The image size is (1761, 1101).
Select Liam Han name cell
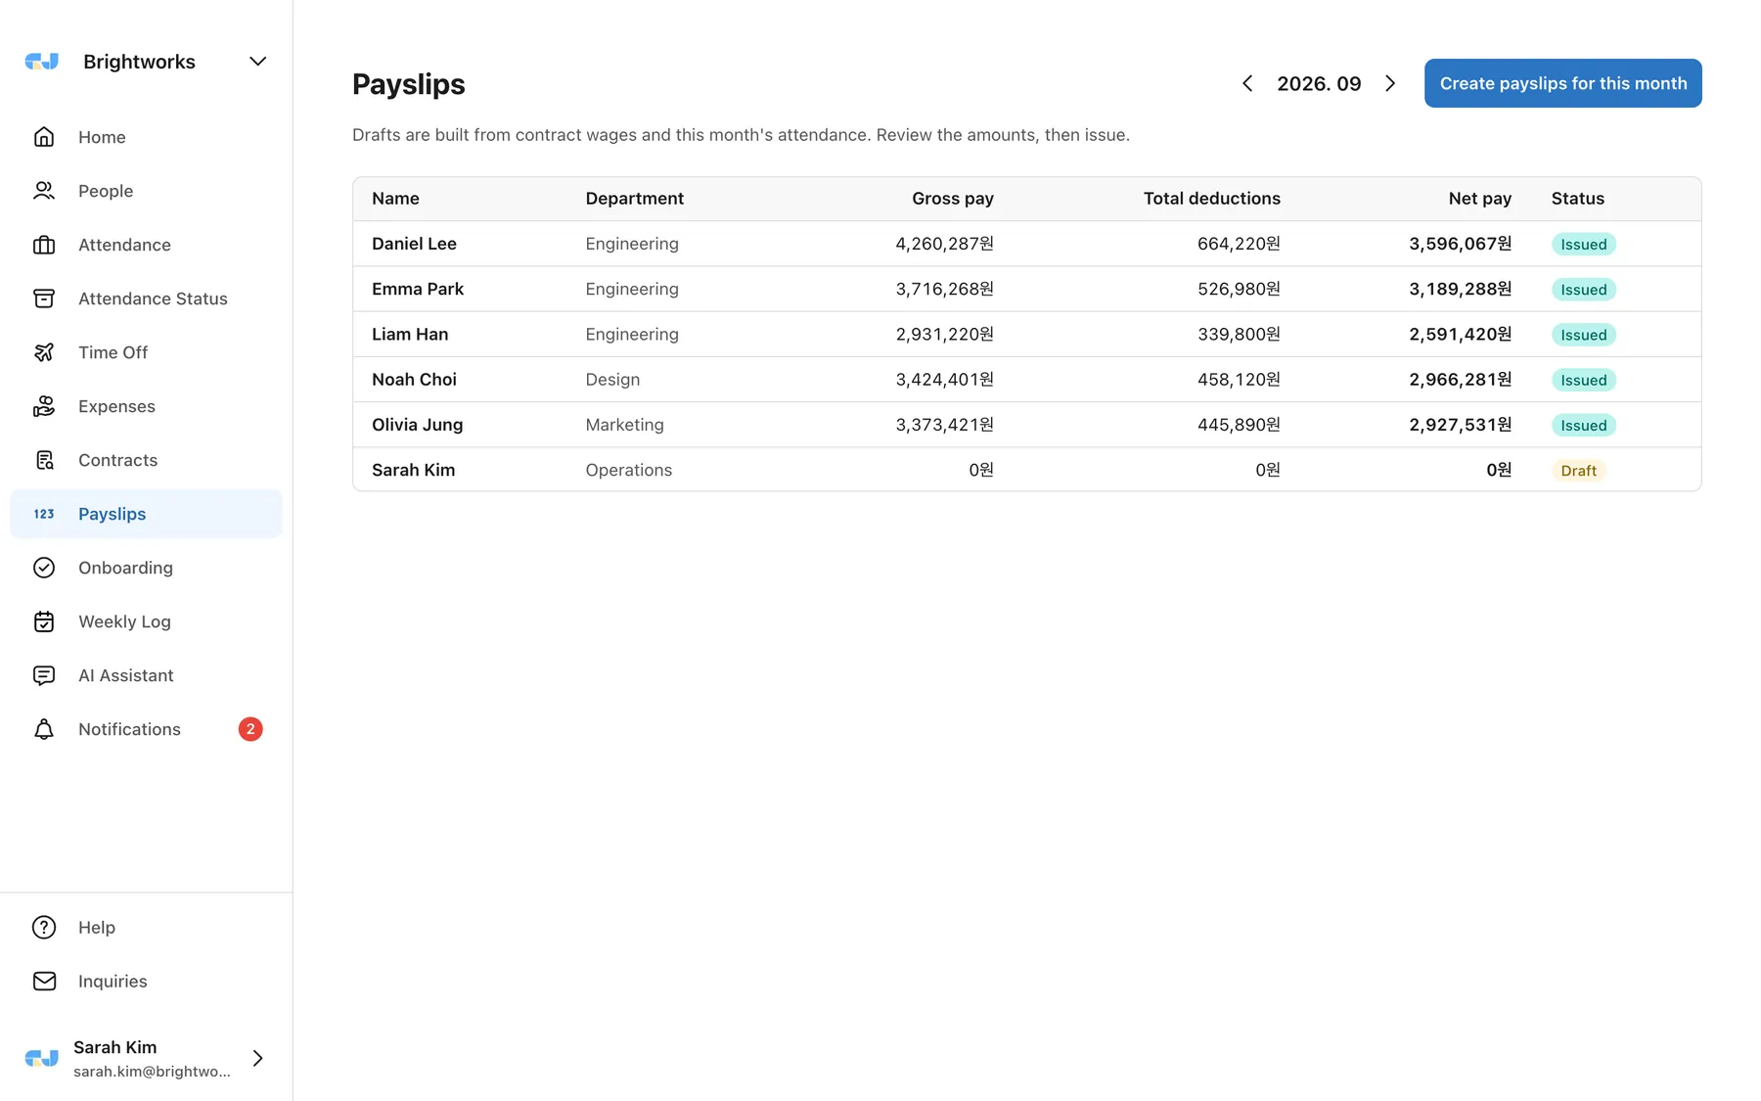click(x=410, y=334)
